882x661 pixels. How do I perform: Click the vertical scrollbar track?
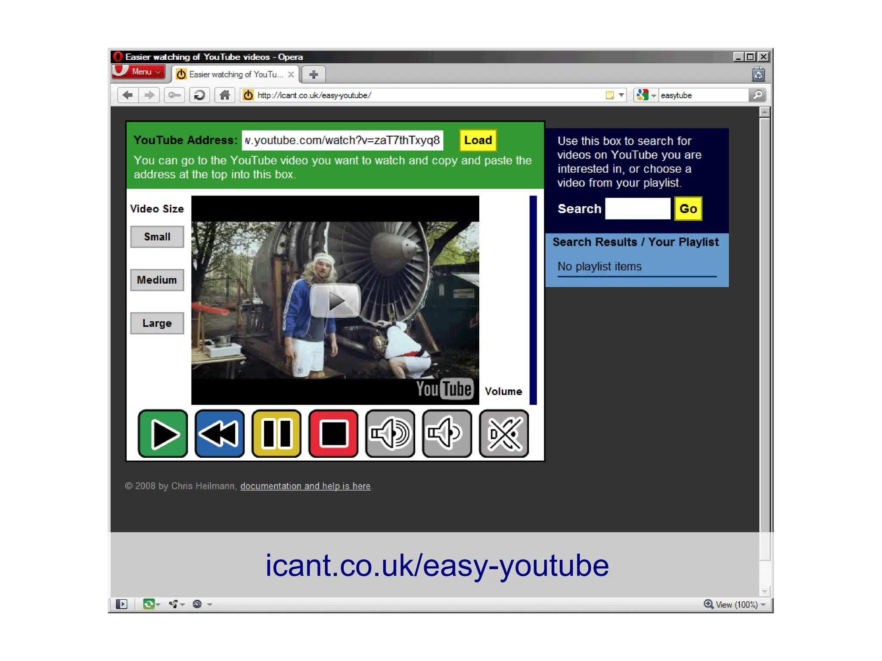pos(764,573)
